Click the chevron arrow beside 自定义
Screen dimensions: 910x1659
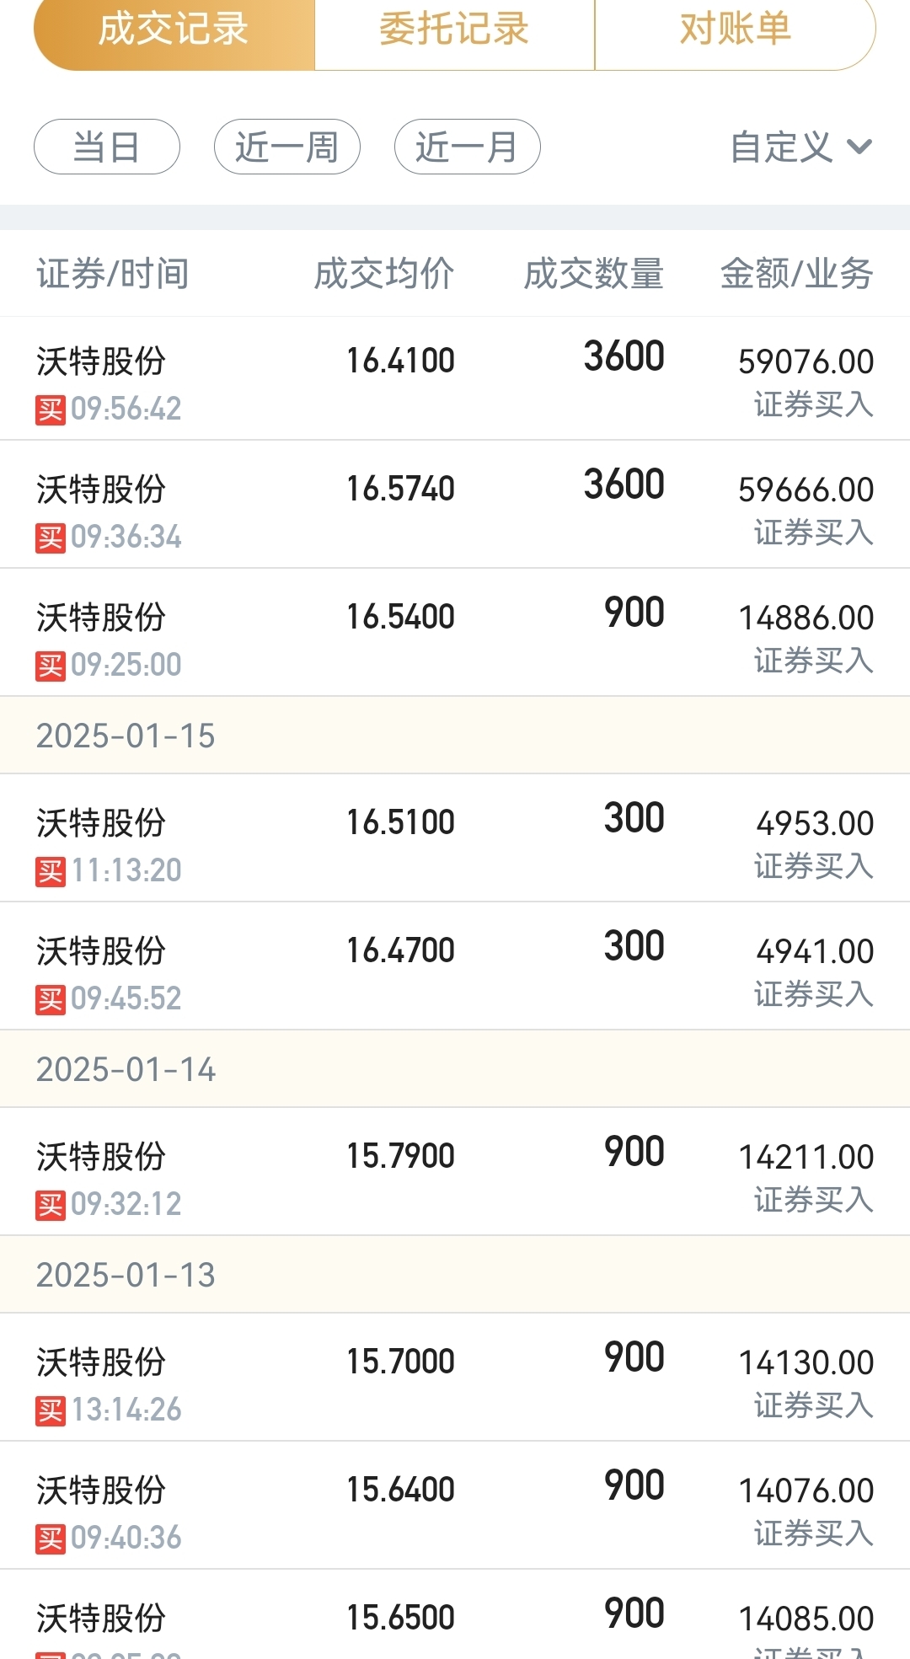[x=859, y=147]
